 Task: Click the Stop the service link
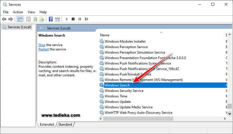click(42, 45)
